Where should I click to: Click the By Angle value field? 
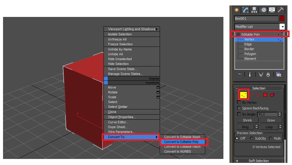[268, 114]
